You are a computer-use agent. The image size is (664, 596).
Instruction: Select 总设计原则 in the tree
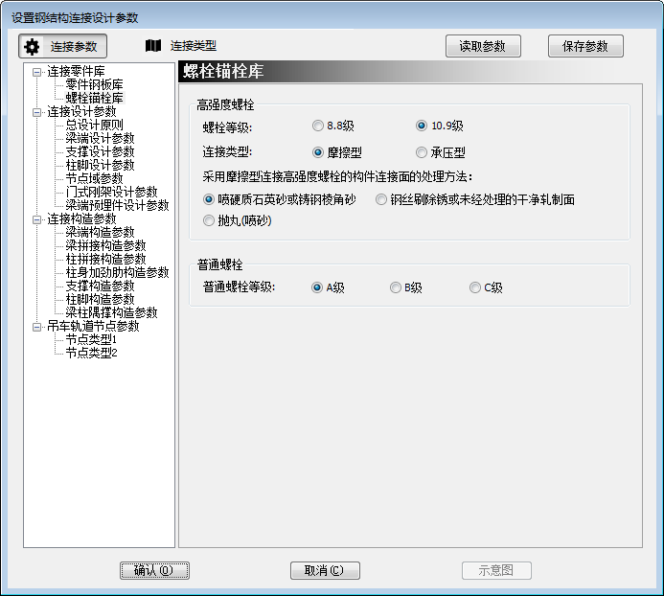[x=94, y=126]
